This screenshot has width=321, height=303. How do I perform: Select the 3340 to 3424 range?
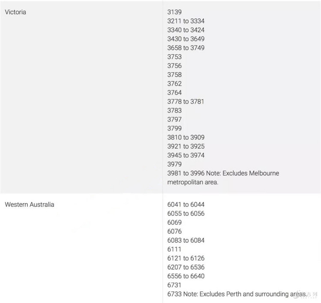click(x=186, y=30)
